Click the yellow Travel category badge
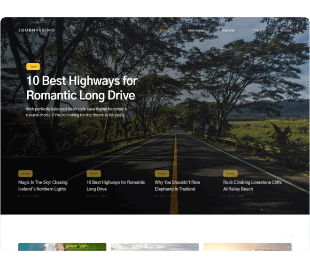This screenshot has height=268, width=310. point(33,67)
